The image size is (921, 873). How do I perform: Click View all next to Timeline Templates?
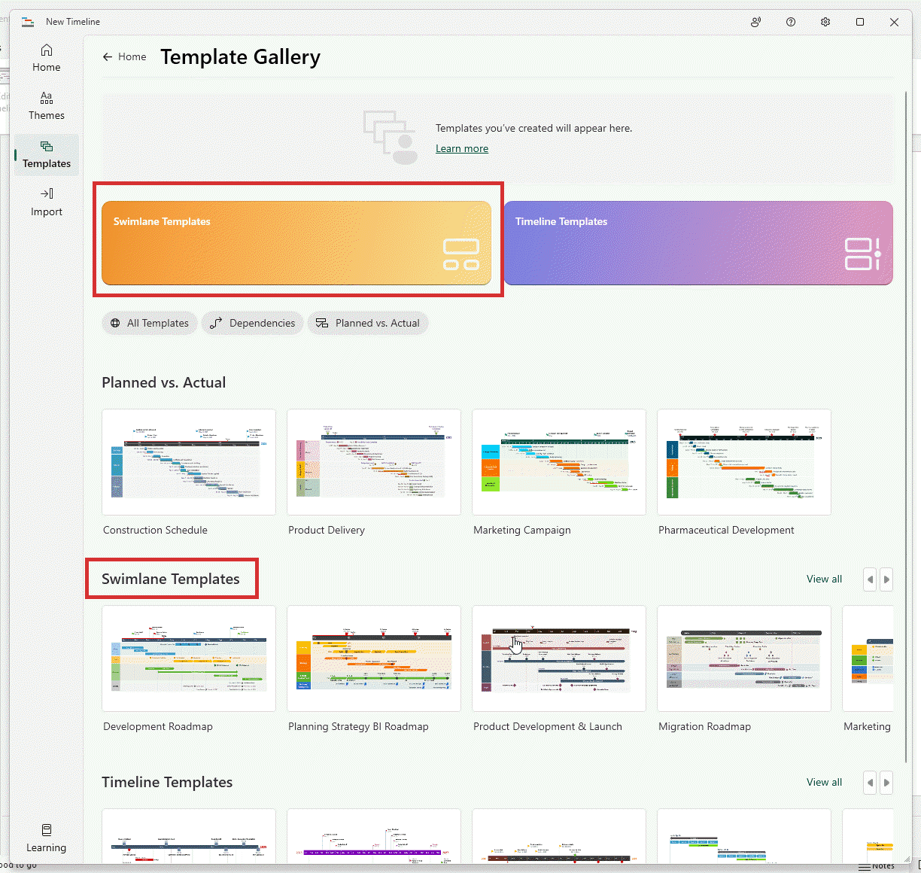[x=824, y=782]
